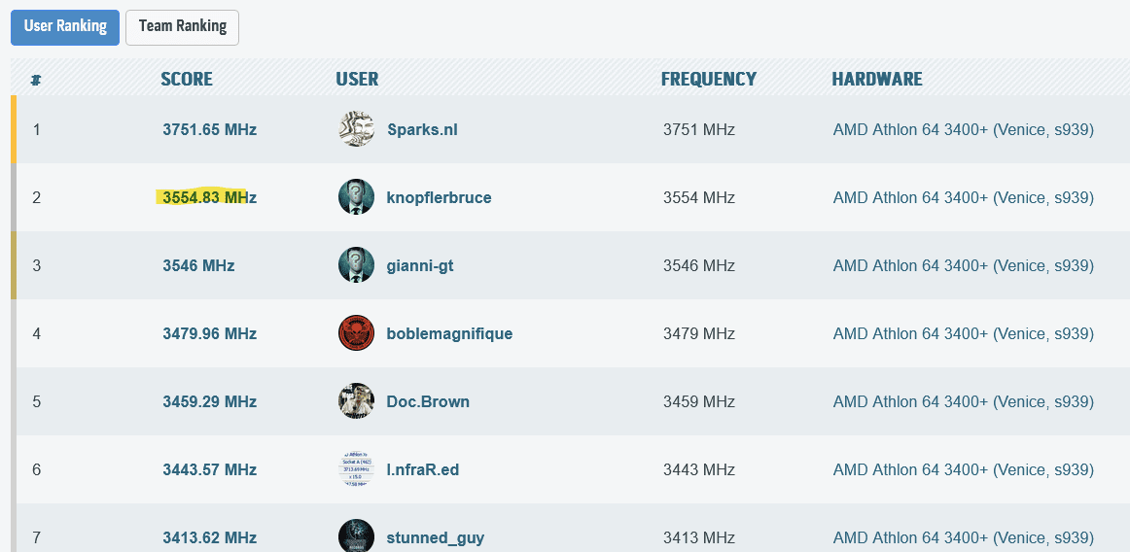1130x552 pixels.
Task: Open the 3443.57 MHz score entry
Action: (210, 469)
